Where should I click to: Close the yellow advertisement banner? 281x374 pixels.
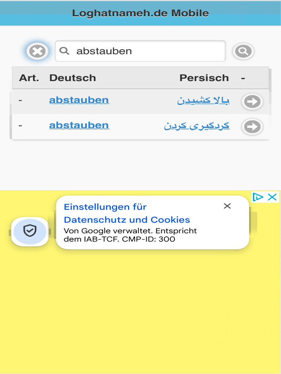(272, 197)
